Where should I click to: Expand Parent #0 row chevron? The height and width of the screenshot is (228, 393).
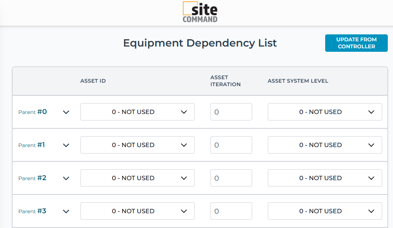pyautogui.click(x=66, y=112)
